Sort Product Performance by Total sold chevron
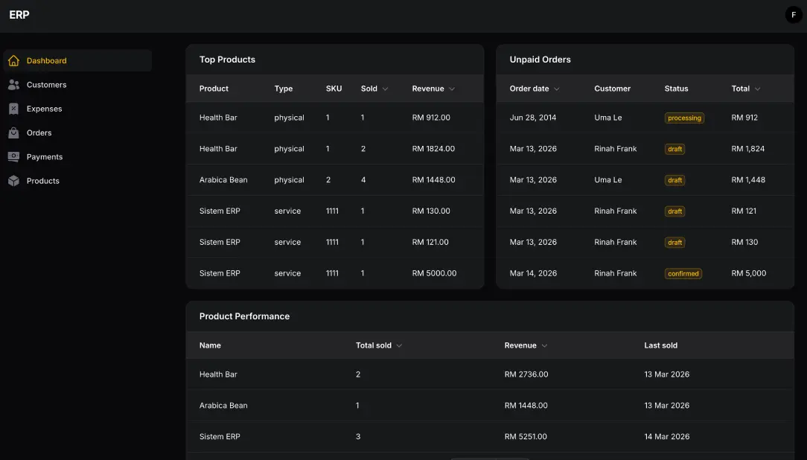The image size is (807, 460). pos(399,346)
